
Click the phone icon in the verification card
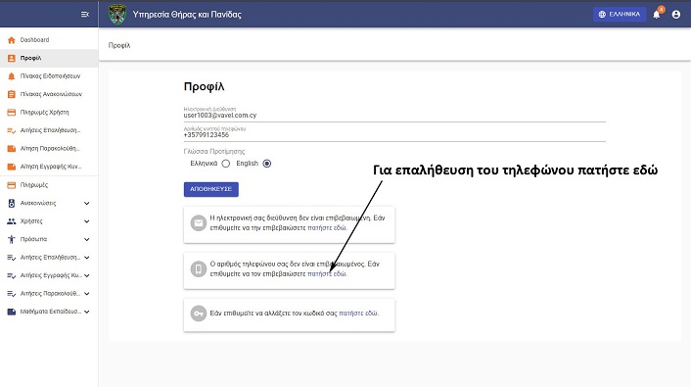(x=199, y=268)
